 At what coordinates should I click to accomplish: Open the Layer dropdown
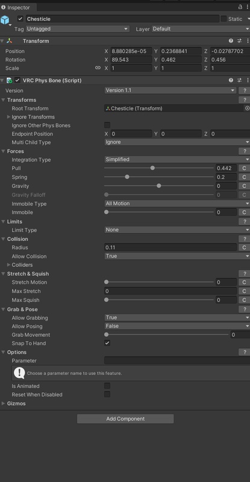coord(201,29)
